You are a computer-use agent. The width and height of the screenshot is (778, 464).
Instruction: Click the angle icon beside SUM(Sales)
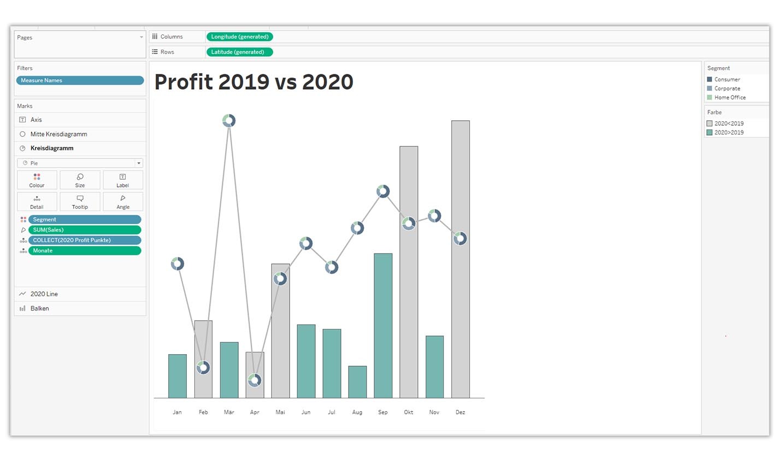click(23, 230)
